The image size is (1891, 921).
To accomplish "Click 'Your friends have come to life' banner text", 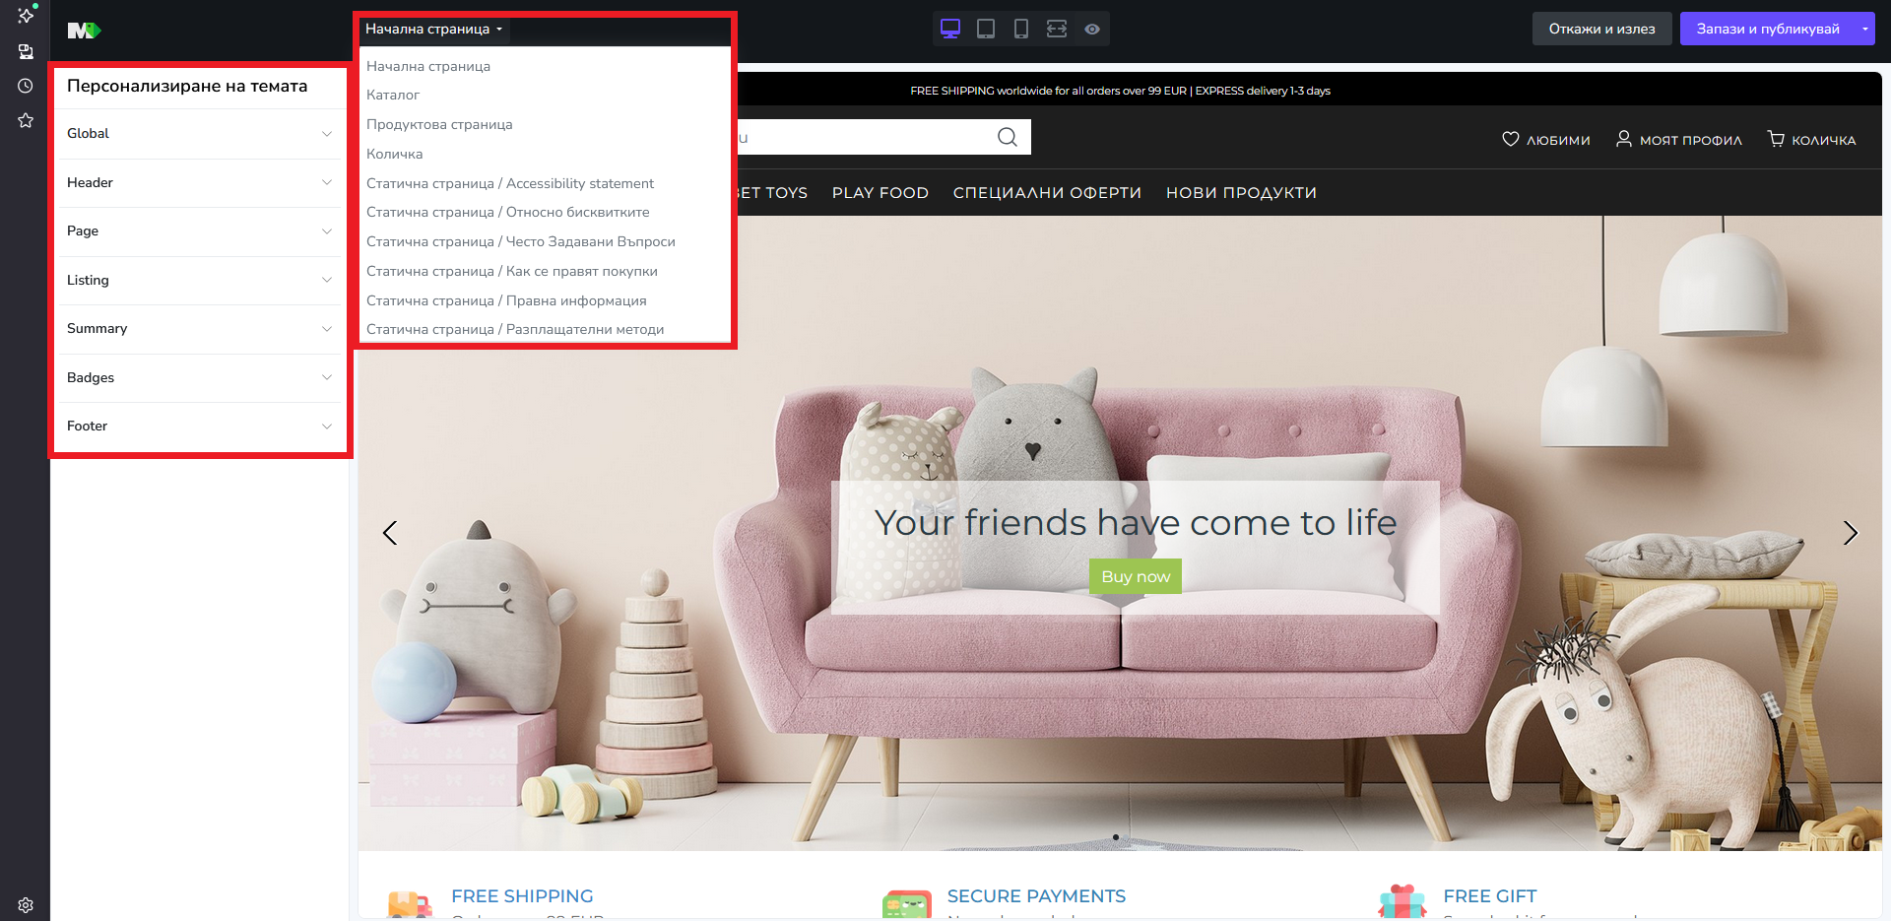I will tap(1136, 522).
